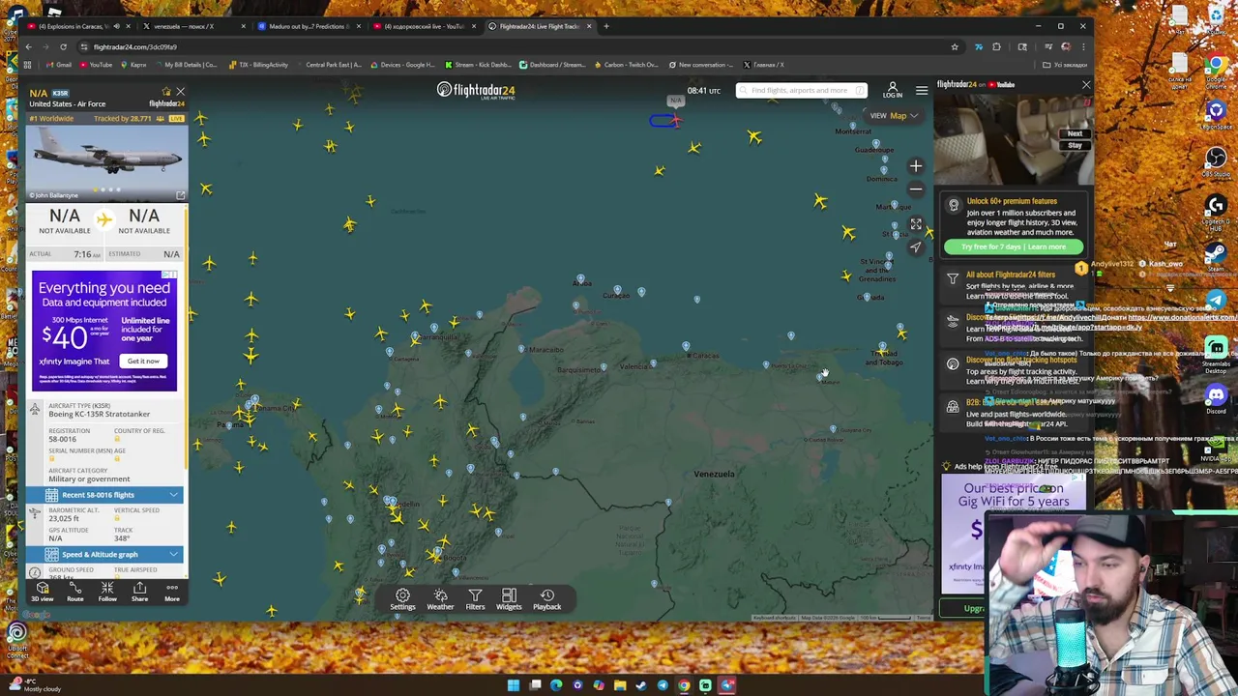Screen dimensions: 1238x696
Task: Open the Gmail bookmark
Action: (x=59, y=65)
